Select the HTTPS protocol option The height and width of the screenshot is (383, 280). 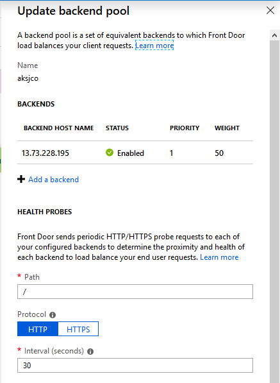pos(78,329)
